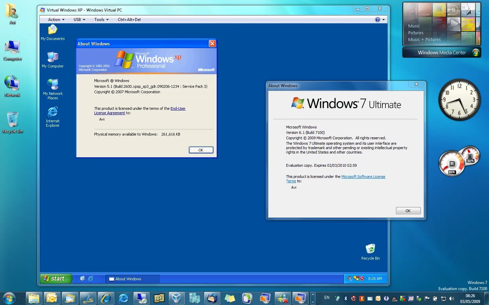Select Music in Media Center gadget

pos(414,26)
